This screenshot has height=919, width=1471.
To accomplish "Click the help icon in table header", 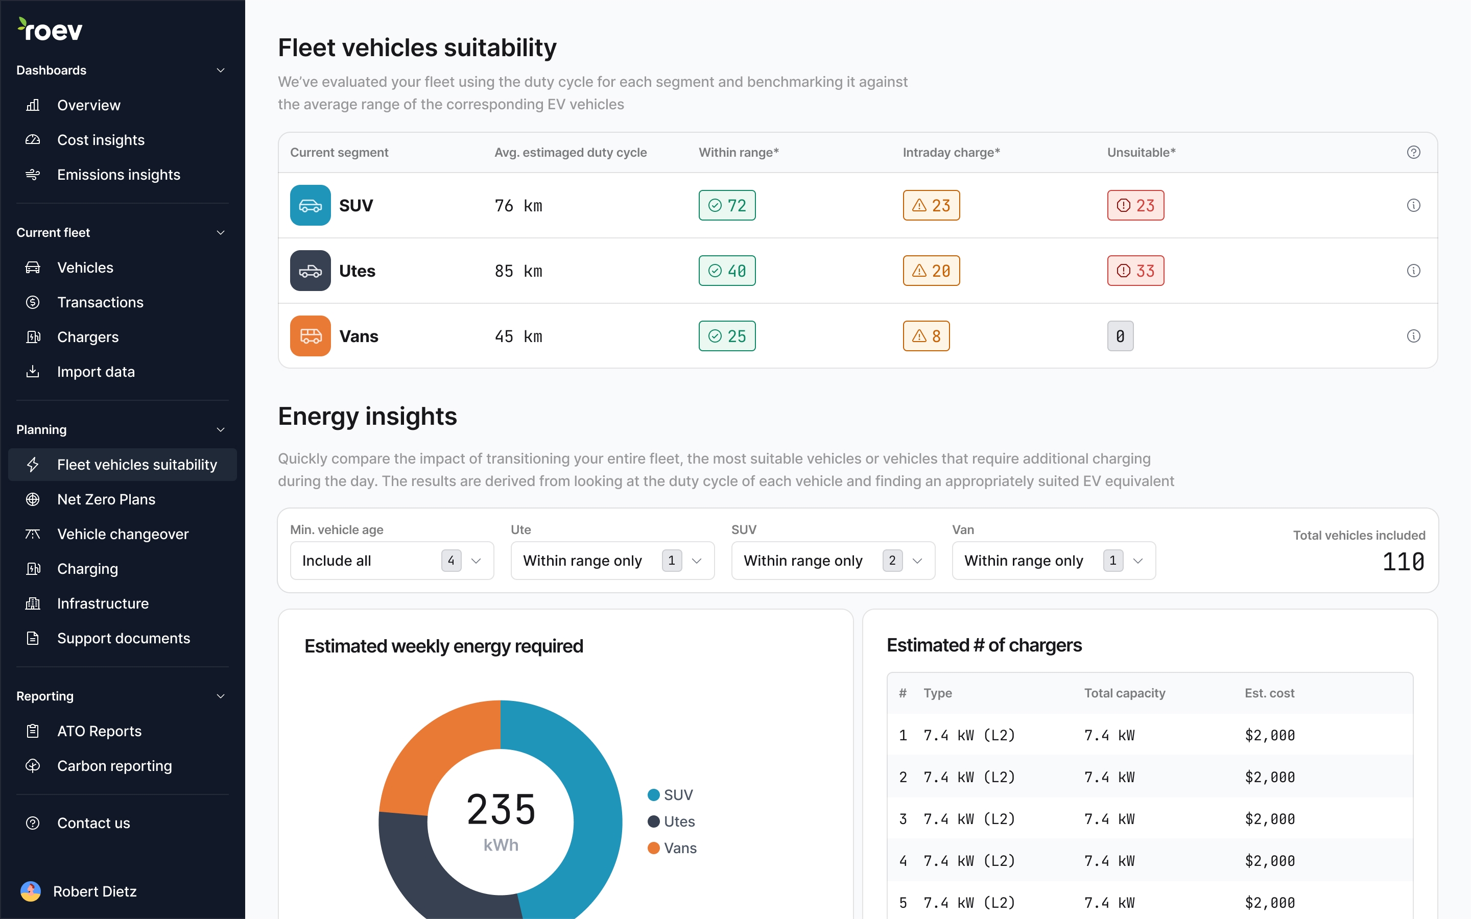I will [x=1414, y=152].
